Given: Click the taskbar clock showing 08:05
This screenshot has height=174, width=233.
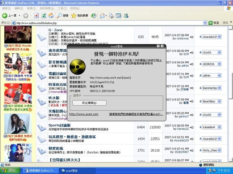Looking at the screenshot, I should [x=224, y=171].
